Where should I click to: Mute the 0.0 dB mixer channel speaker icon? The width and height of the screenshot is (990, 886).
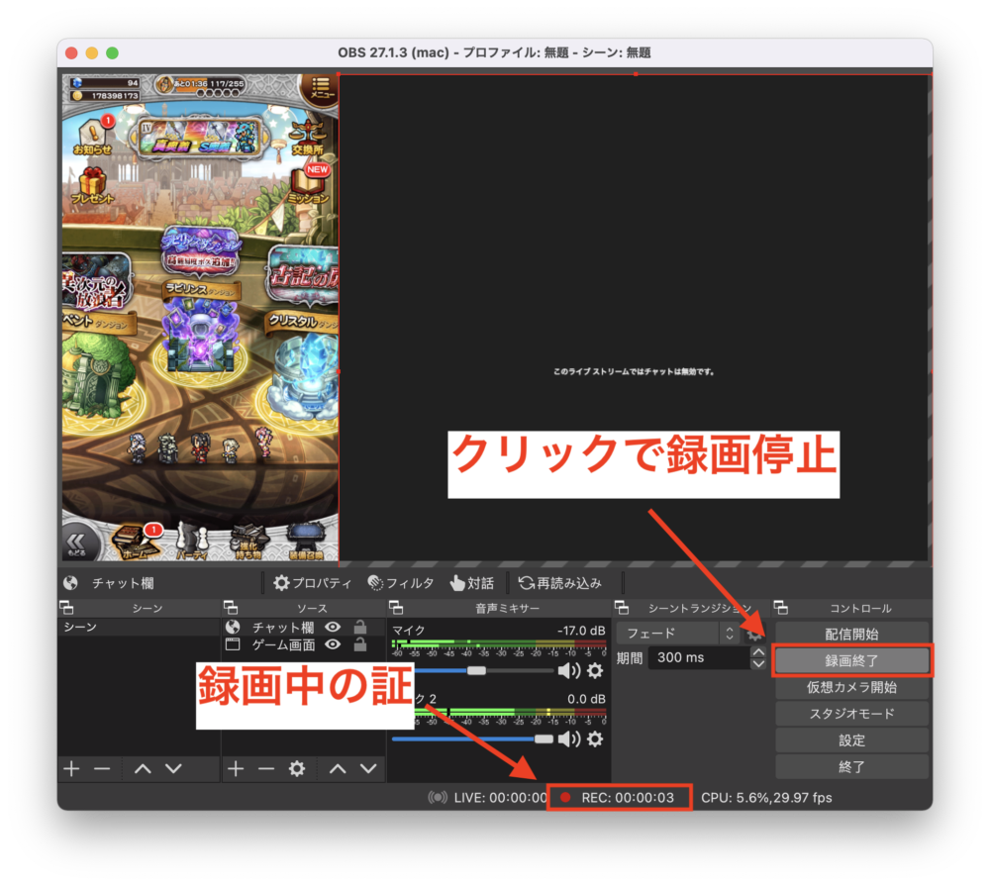pyautogui.click(x=569, y=738)
